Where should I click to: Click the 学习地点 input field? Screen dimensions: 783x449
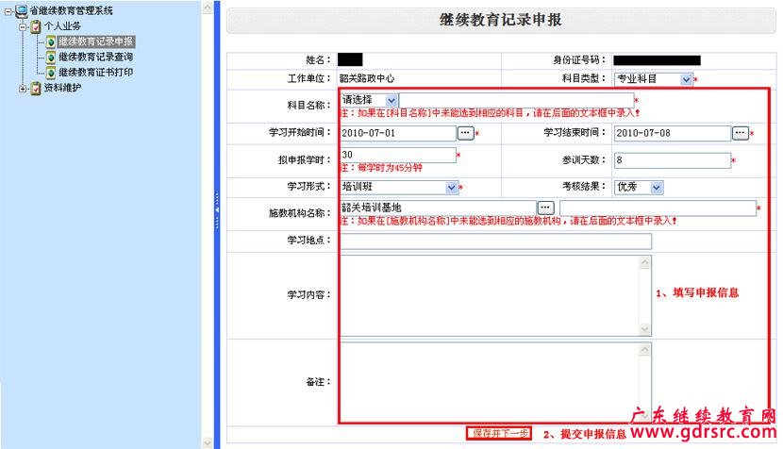pyautogui.click(x=496, y=241)
